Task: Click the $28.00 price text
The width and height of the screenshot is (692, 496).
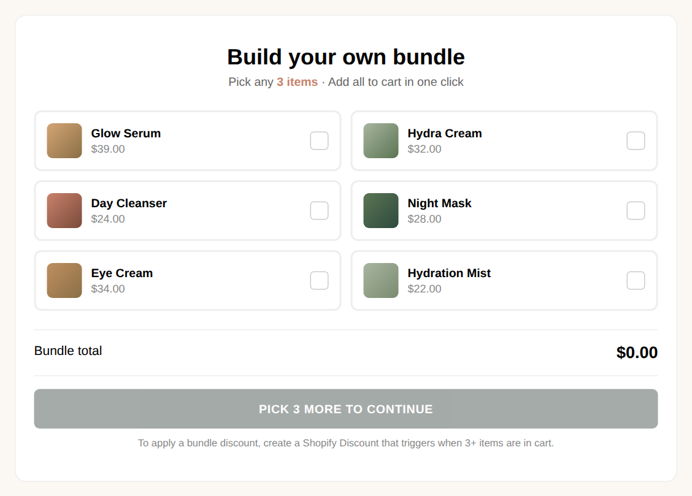Action: [424, 219]
